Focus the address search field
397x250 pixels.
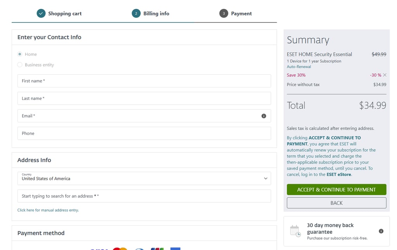144,196
